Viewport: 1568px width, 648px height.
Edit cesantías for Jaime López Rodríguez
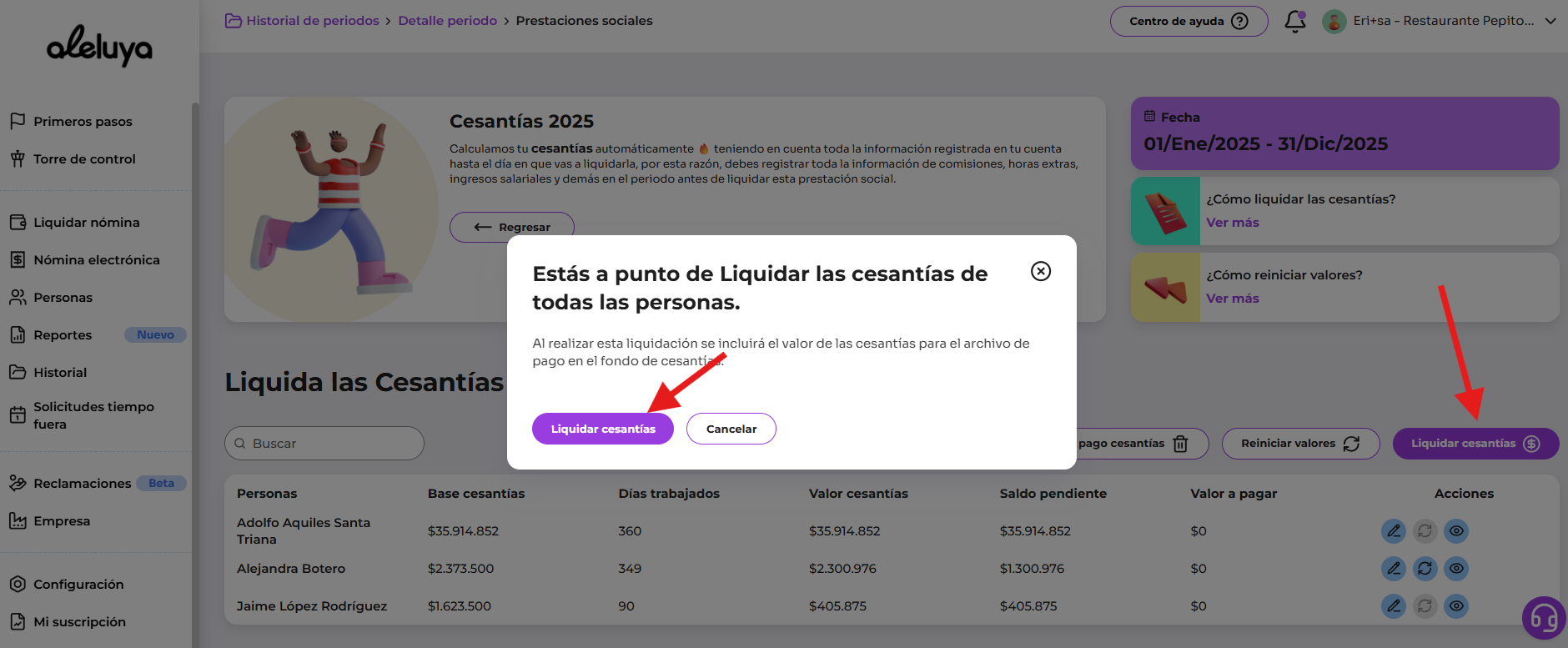[1393, 606]
